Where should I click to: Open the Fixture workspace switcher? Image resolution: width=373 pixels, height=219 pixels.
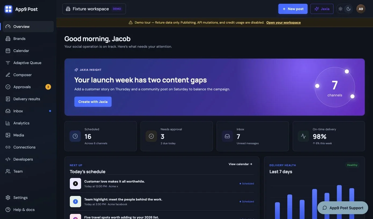94,9
